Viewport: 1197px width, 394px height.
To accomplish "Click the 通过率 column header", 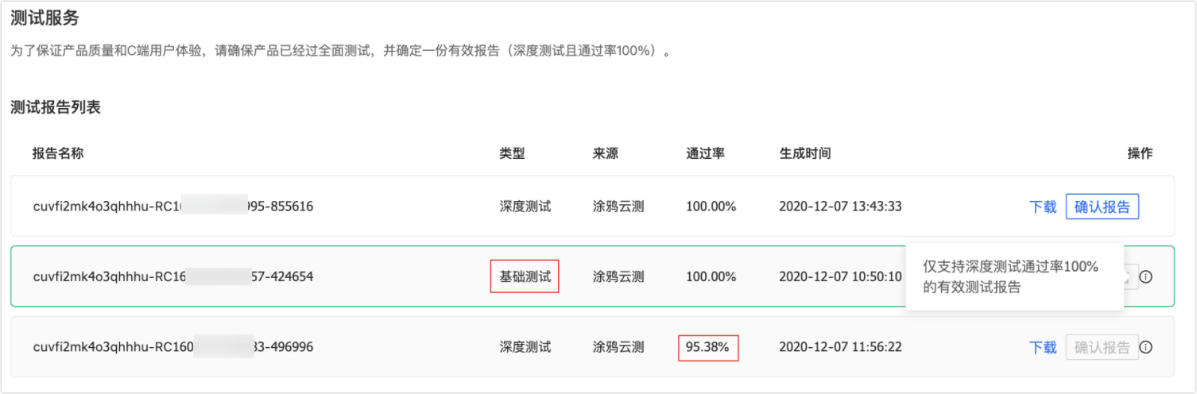I will click(x=706, y=153).
